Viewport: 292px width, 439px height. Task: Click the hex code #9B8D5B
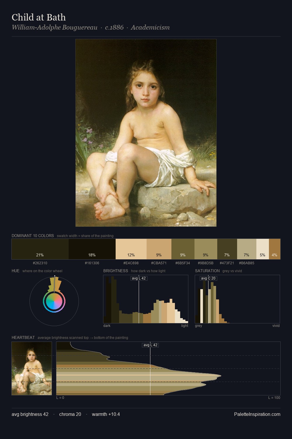(206, 263)
